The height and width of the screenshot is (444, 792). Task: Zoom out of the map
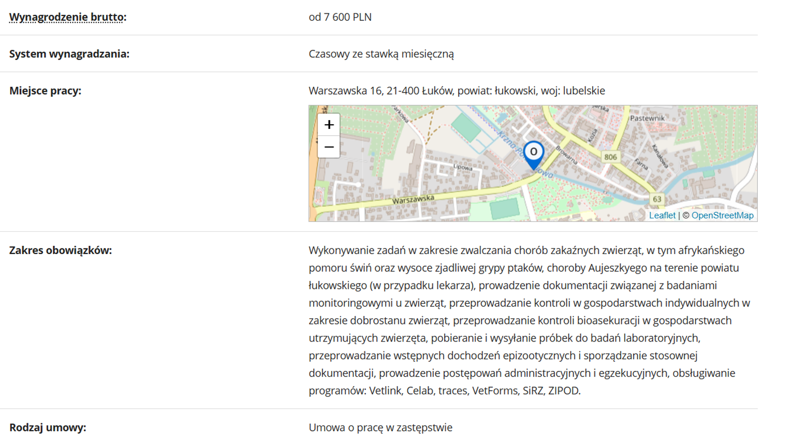[329, 147]
